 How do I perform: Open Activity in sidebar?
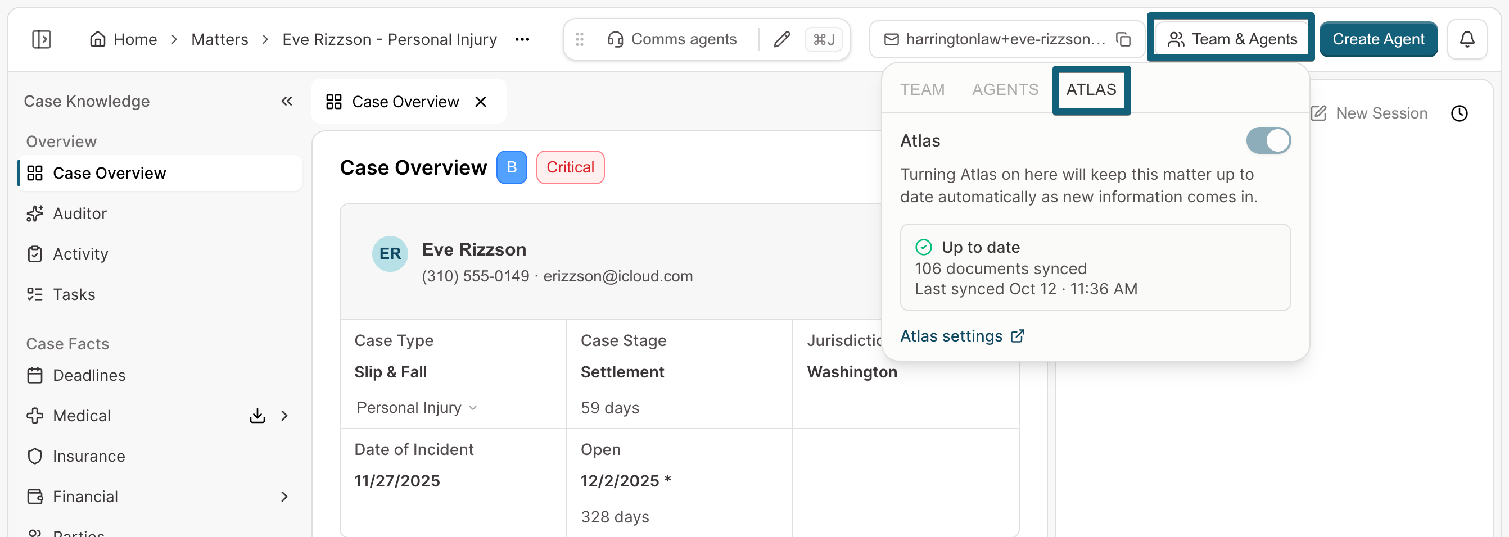coord(159,254)
